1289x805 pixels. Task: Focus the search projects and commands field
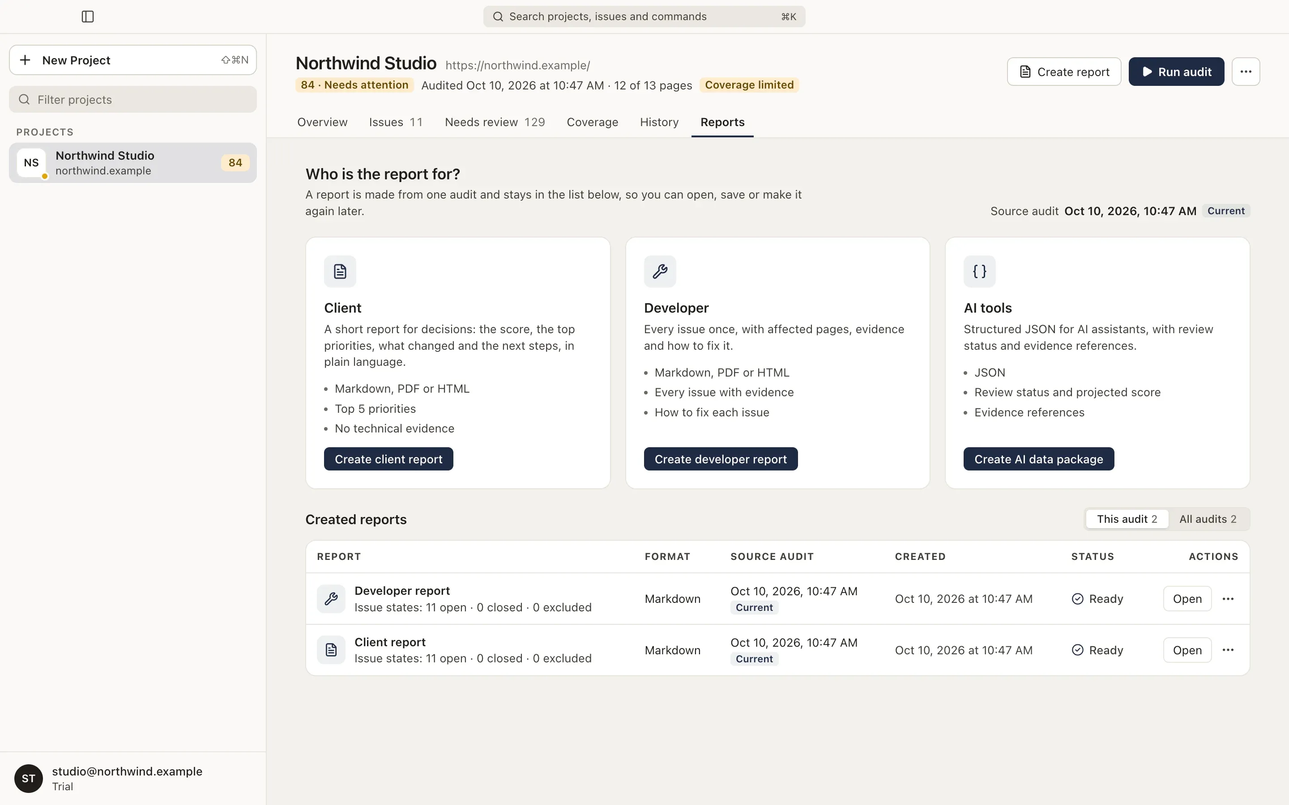(644, 17)
